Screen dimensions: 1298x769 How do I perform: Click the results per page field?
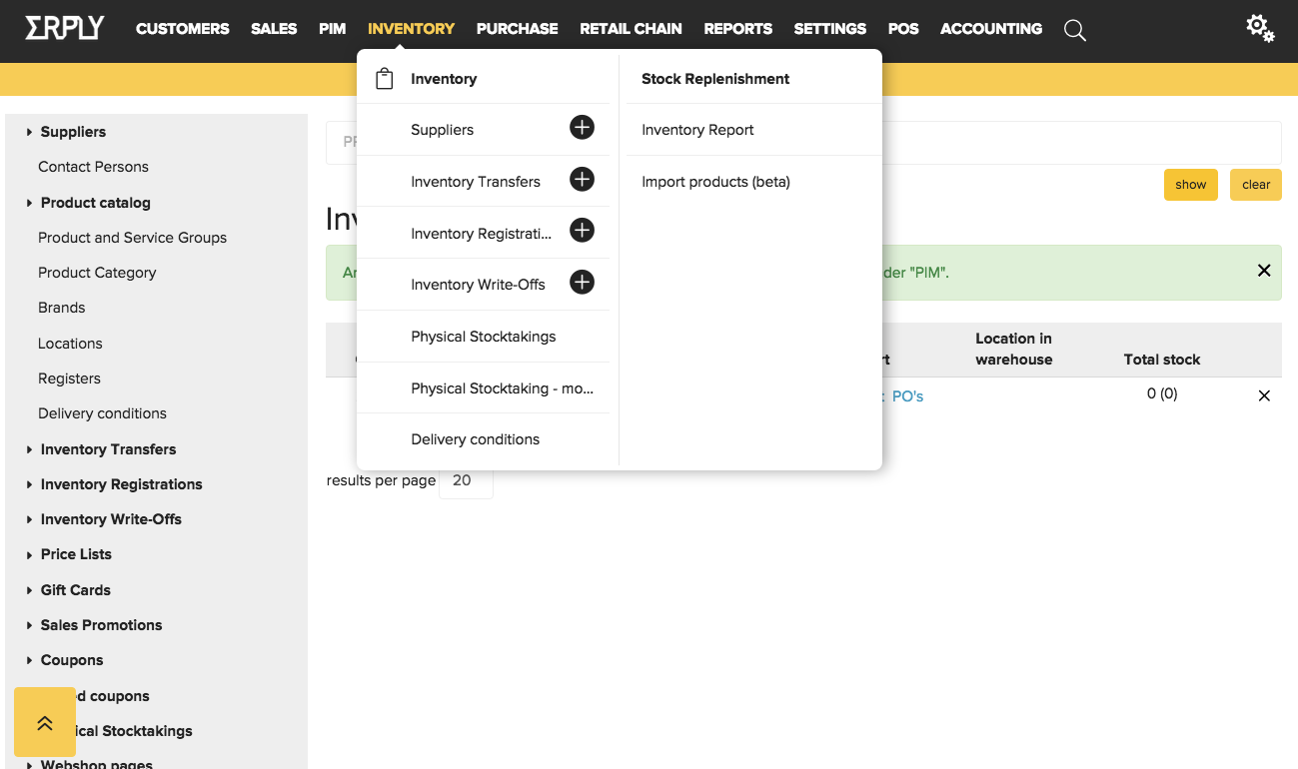pos(466,480)
